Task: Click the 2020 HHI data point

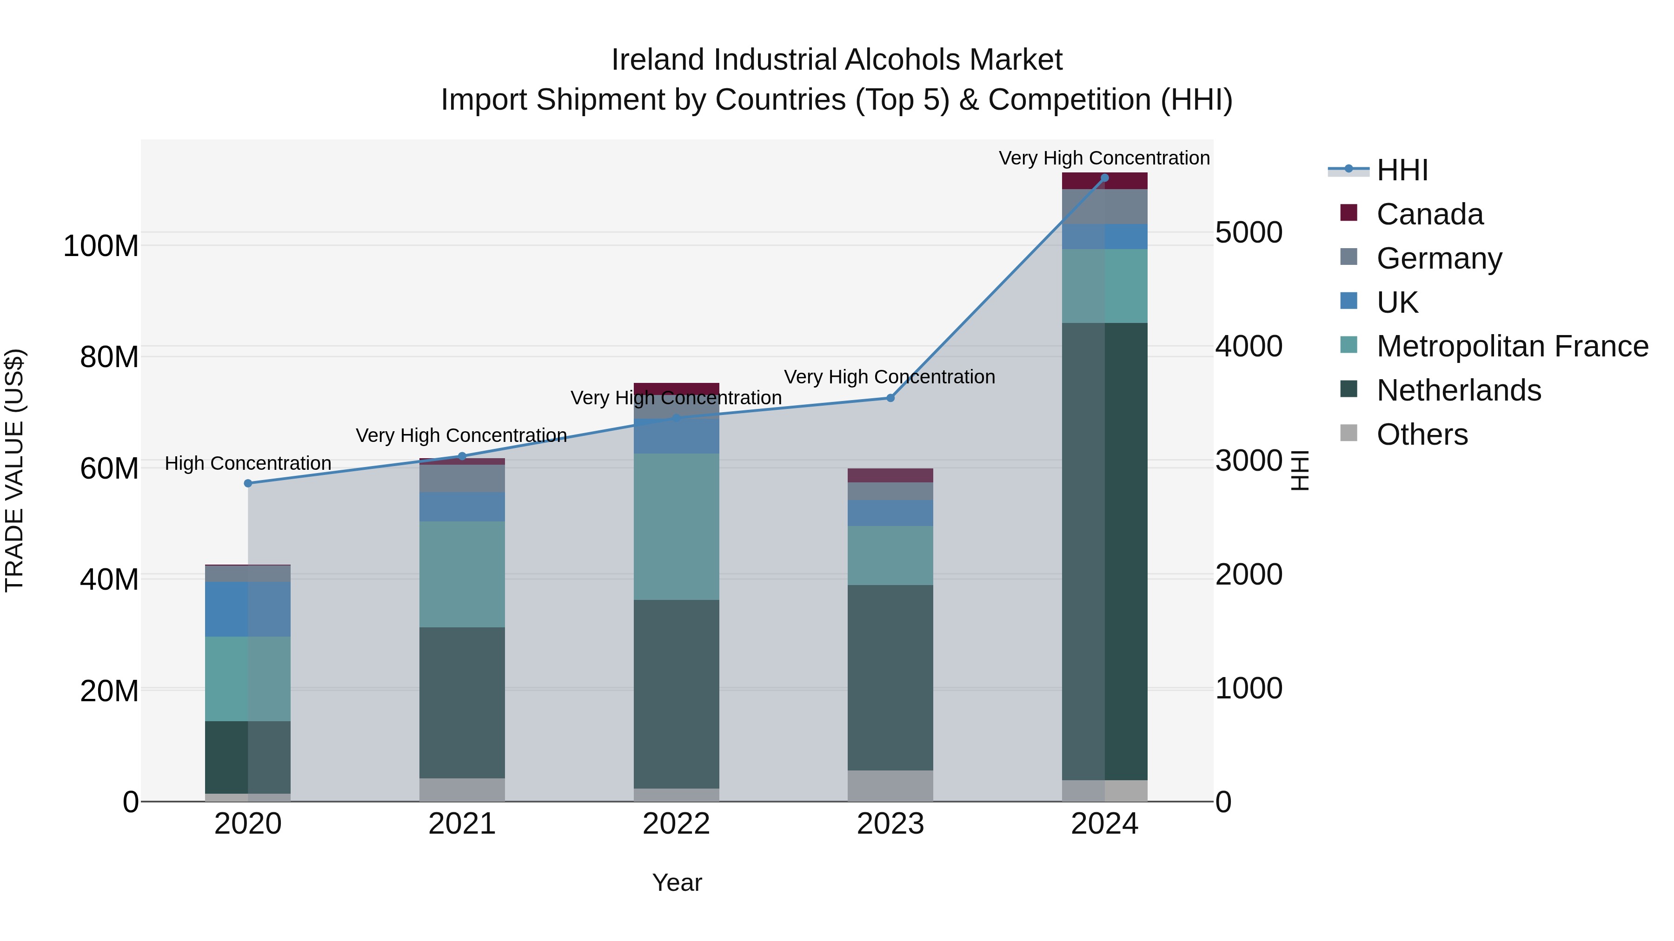Action: [x=247, y=483]
